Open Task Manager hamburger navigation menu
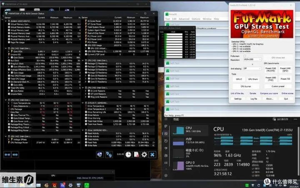The height and width of the screenshot is (188, 300). pyautogui.click(x=166, y=119)
